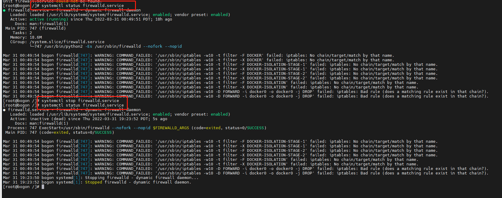This screenshot has width=502, height=198.
Task: Click 'systemd[1]' in the Stopping log line
Action: [x=68, y=178]
